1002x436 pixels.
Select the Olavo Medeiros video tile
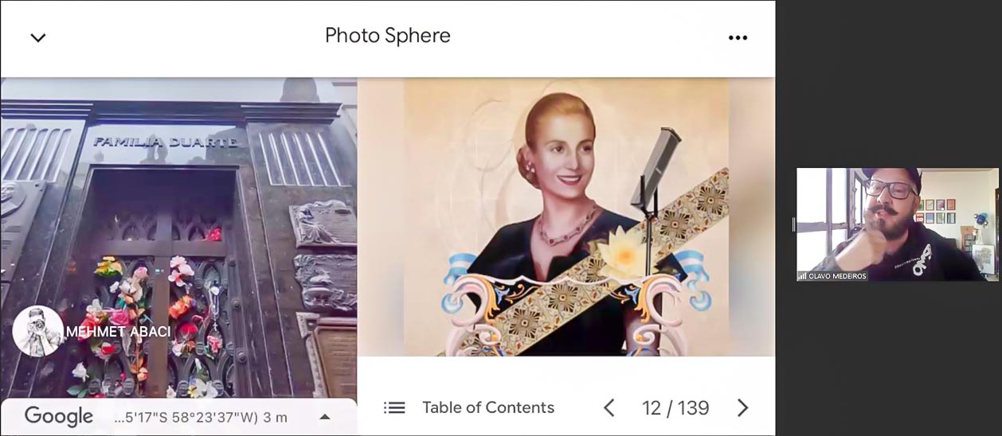point(898,224)
